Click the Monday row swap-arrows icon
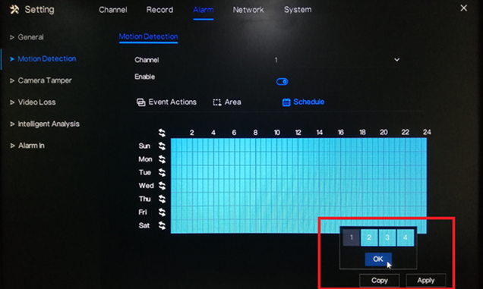The image size is (483, 289). [x=162, y=159]
